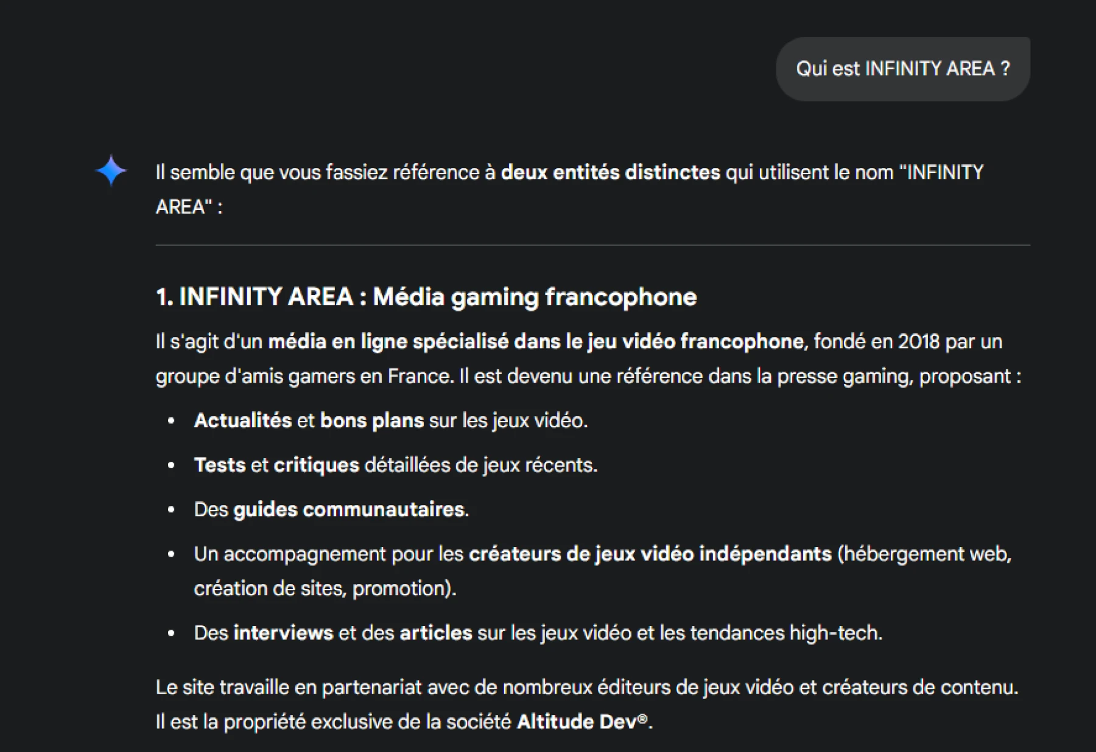The image size is (1096, 752).
Task: Select the bold text "deux entités distinctes"
Action: [610, 173]
